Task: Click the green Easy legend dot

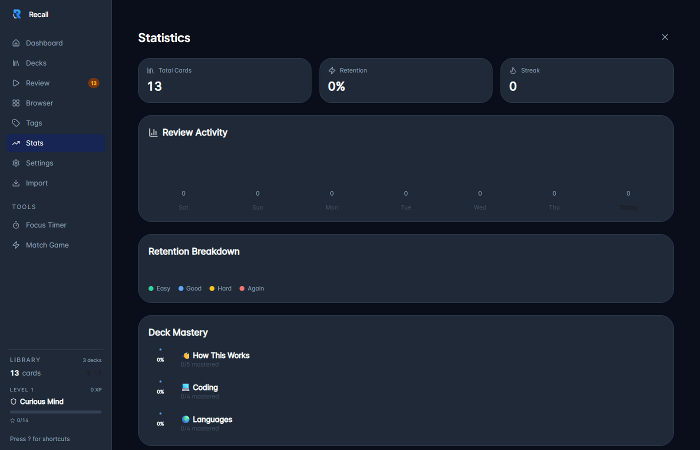Action: 151,288
